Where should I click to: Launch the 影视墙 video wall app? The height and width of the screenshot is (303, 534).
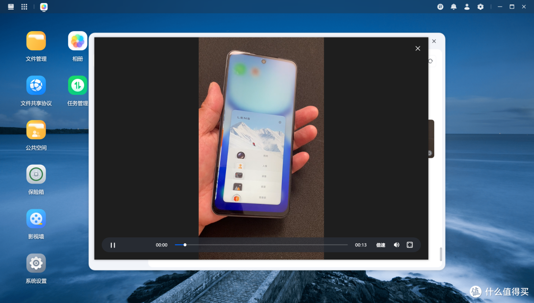pos(36,219)
